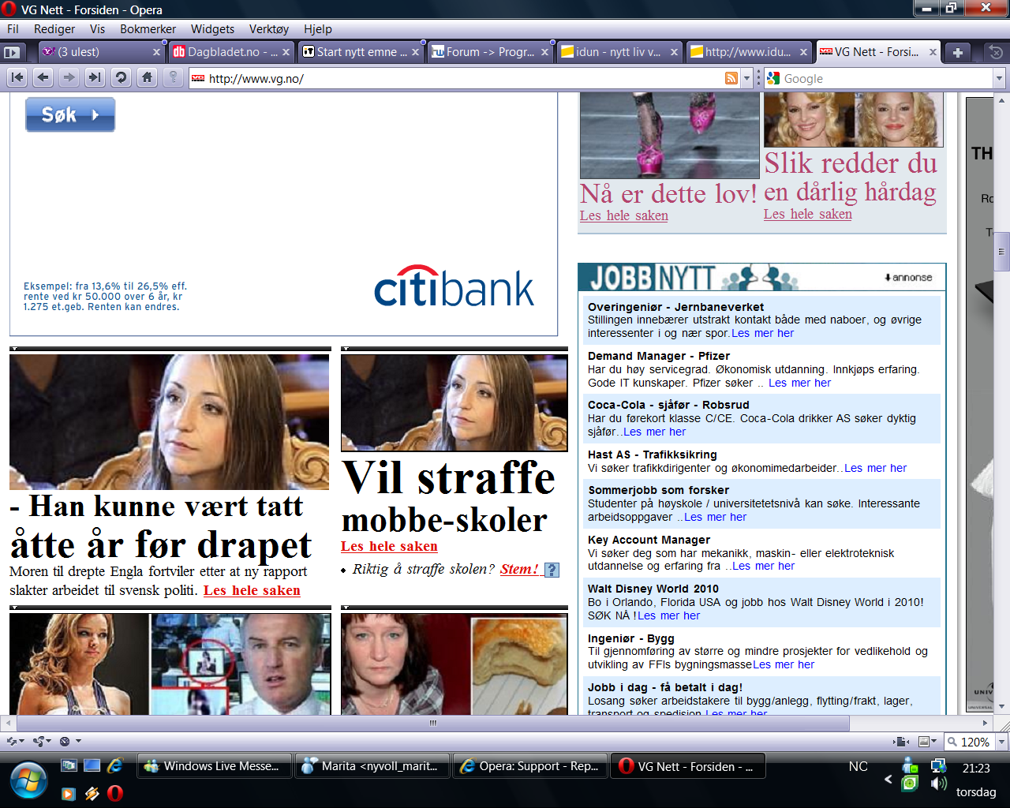
Task: Open the third status bar dropdown icon
Action: point(70,742)
